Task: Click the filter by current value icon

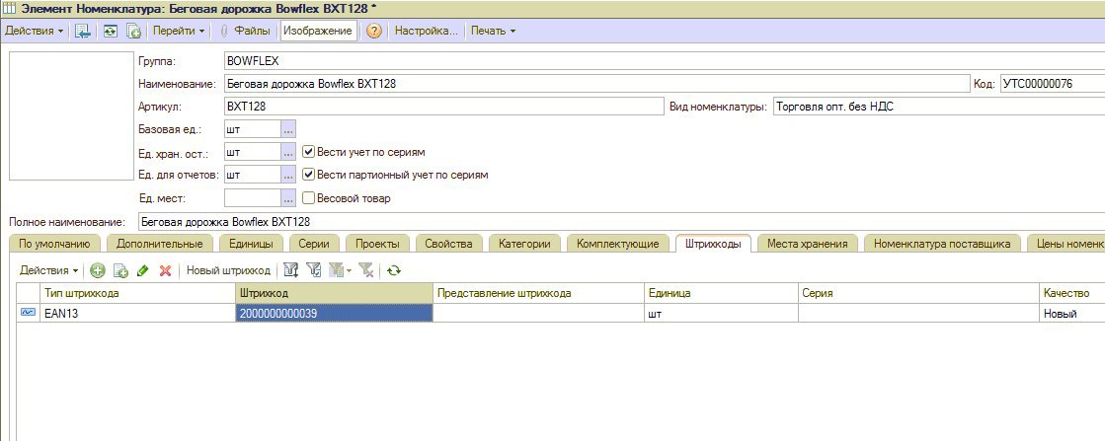Action: click(x=314, y=270)
